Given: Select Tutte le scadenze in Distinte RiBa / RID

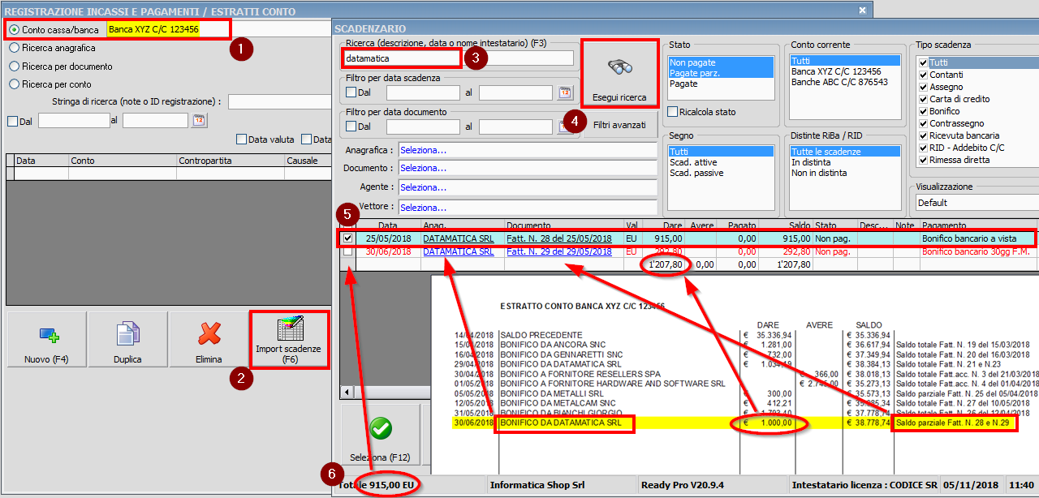Looking at the screenshot, I should click(x=845, y=152).
